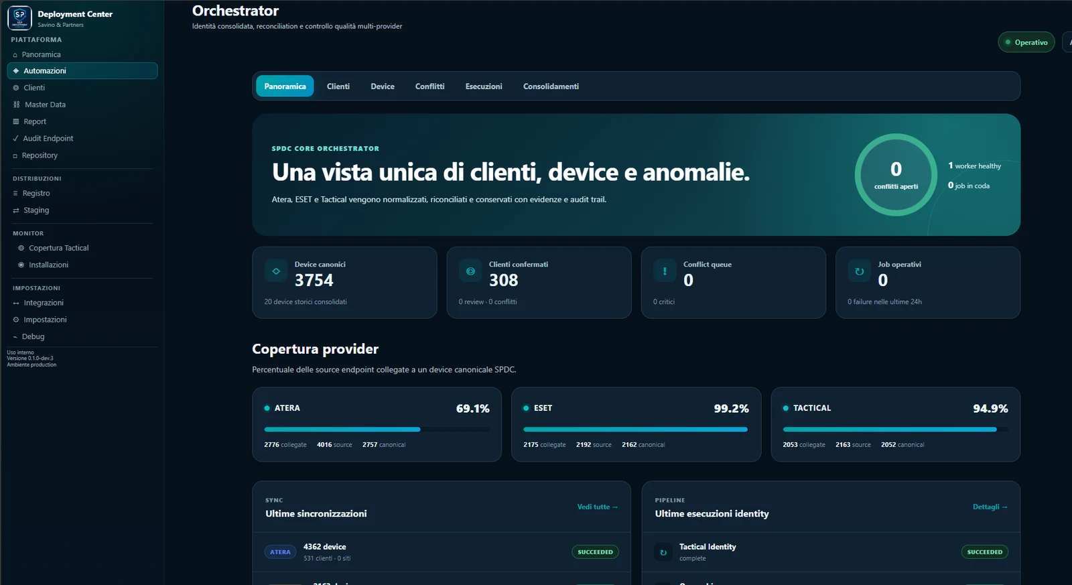Click the Report sidebar icon
The height and width of the screenshot is (585, 1072).
point(16,122)
